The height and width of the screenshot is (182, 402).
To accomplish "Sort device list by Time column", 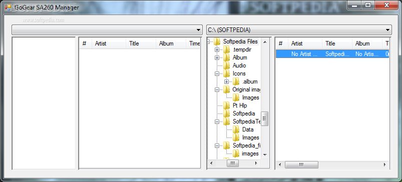I will tap(193, 43).
